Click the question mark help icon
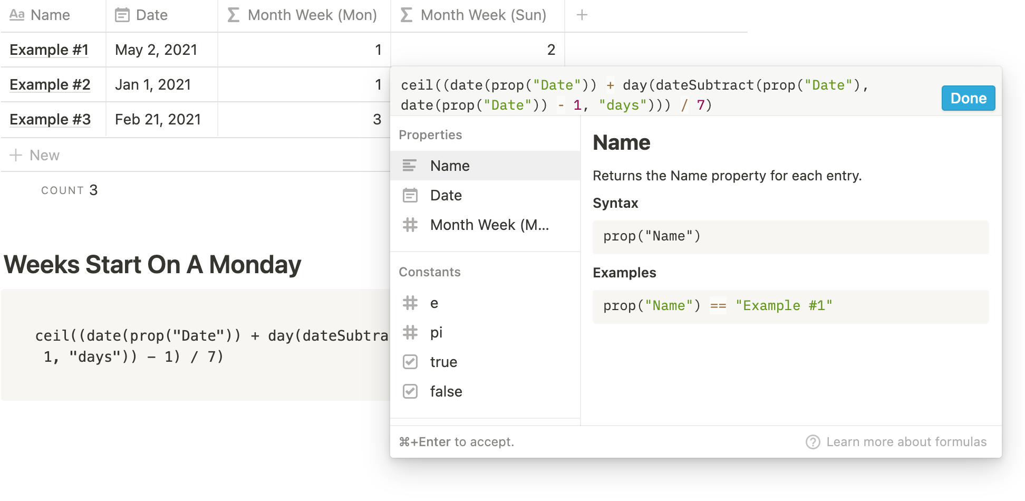The width and height of the screenshot is (1025, 501). tap(812, 441)
